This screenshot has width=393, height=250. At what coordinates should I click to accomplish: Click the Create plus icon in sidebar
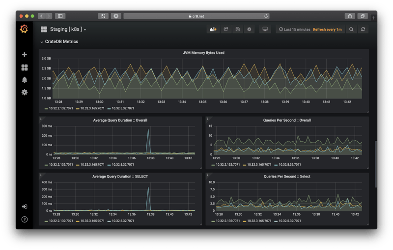pos(24,54)
